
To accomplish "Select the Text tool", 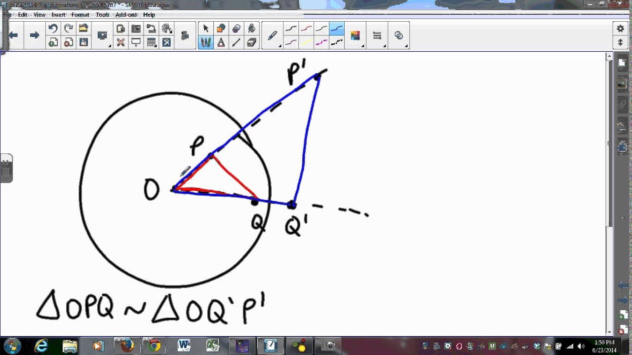I will point(221,42).
